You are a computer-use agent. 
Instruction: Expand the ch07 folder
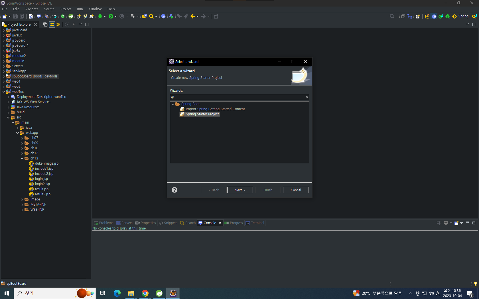point(22,138)
